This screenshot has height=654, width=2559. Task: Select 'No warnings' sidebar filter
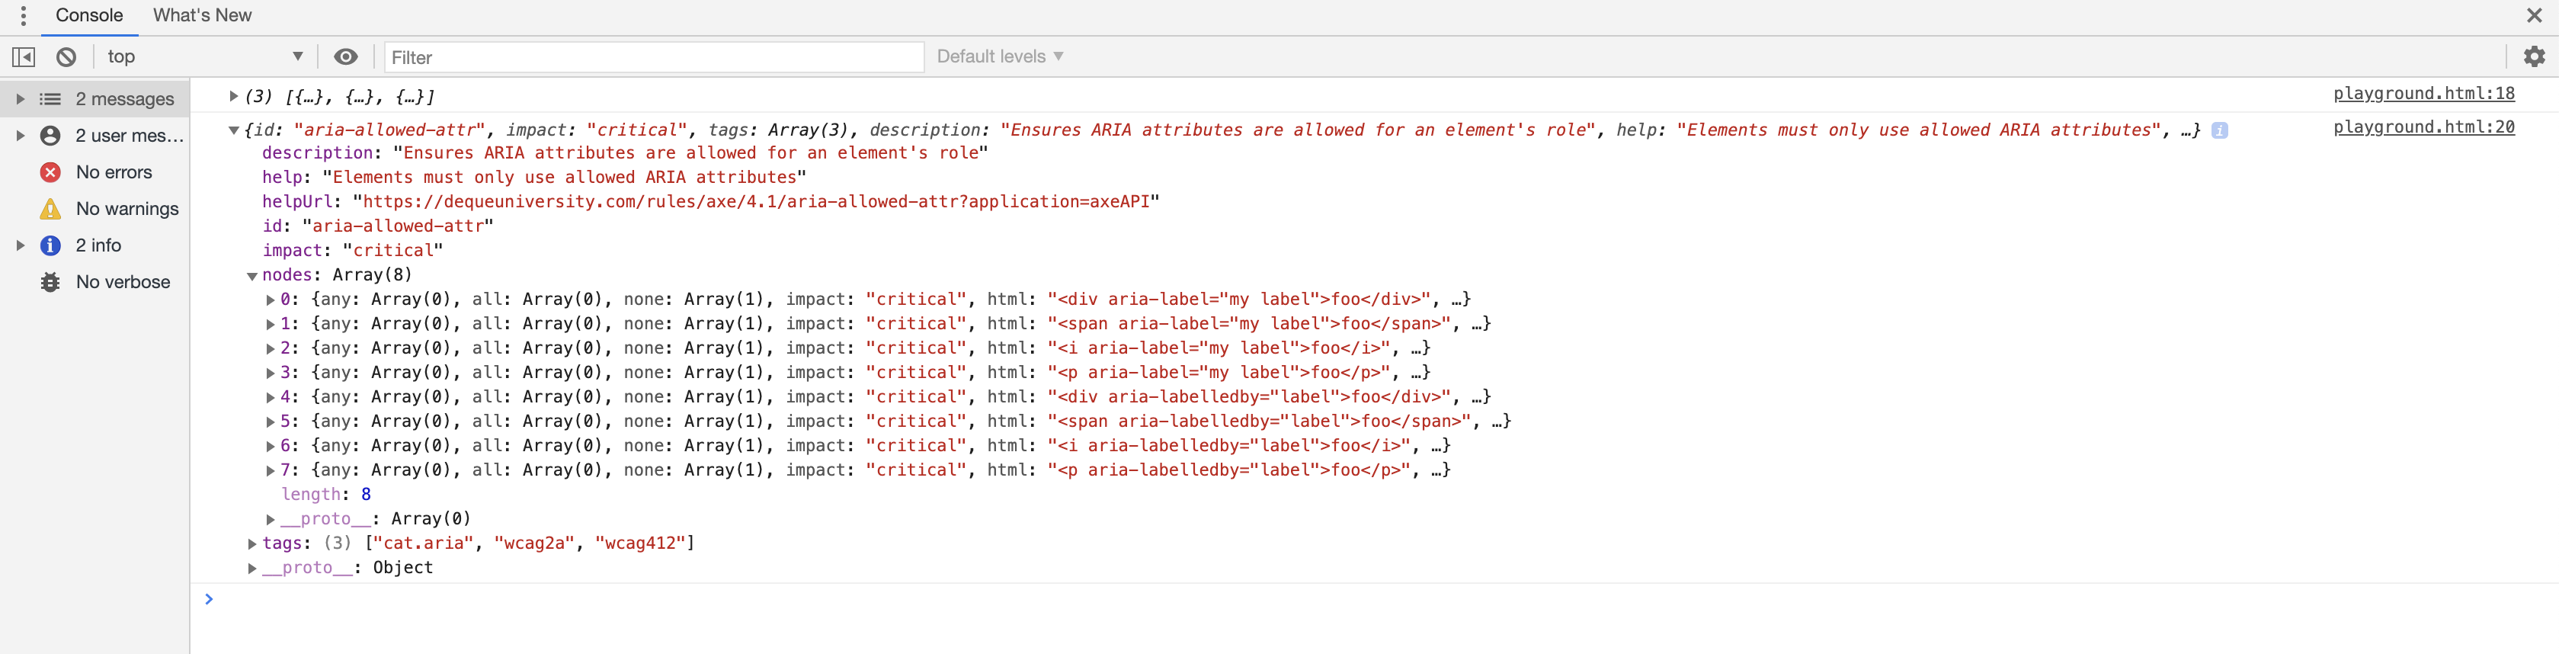point(127,209)
